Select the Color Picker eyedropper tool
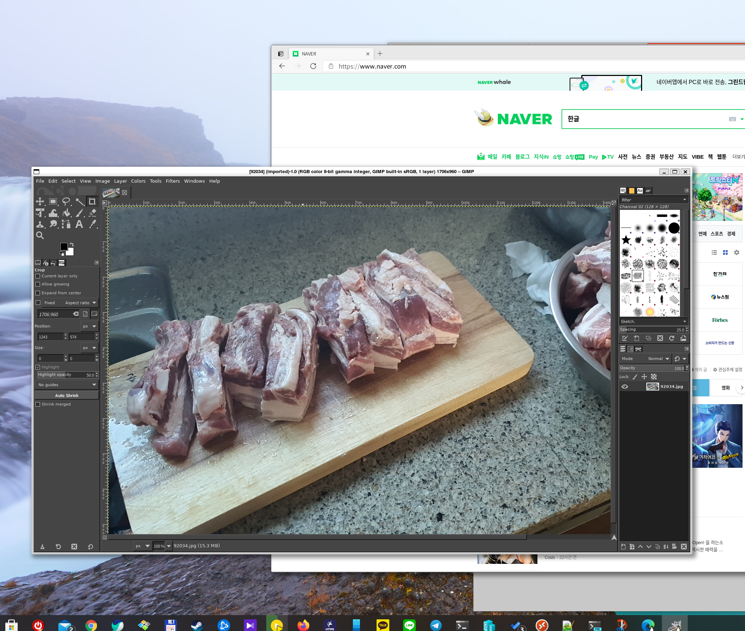745x631 pixels. click(93, 224)
